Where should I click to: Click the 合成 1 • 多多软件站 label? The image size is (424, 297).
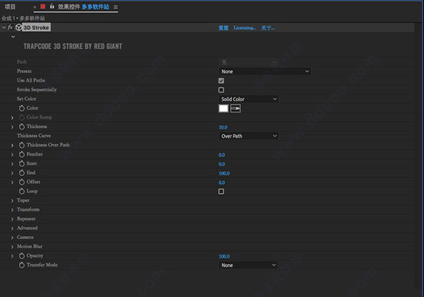click(23, 18)
